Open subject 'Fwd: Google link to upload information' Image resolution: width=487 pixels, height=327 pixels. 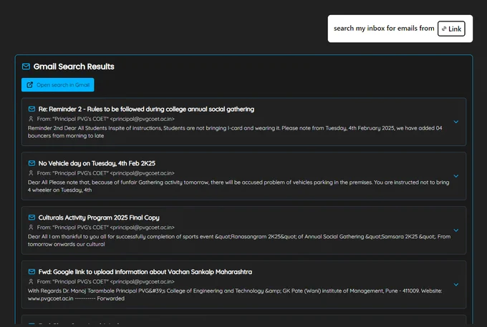coord(145,272)
